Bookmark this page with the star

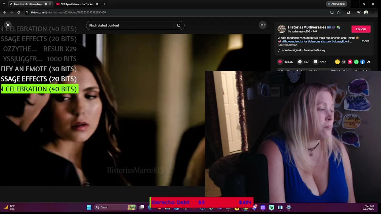(338, 12)
